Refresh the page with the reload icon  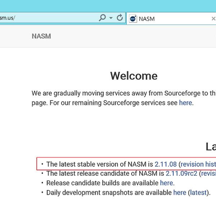point(120,18)
